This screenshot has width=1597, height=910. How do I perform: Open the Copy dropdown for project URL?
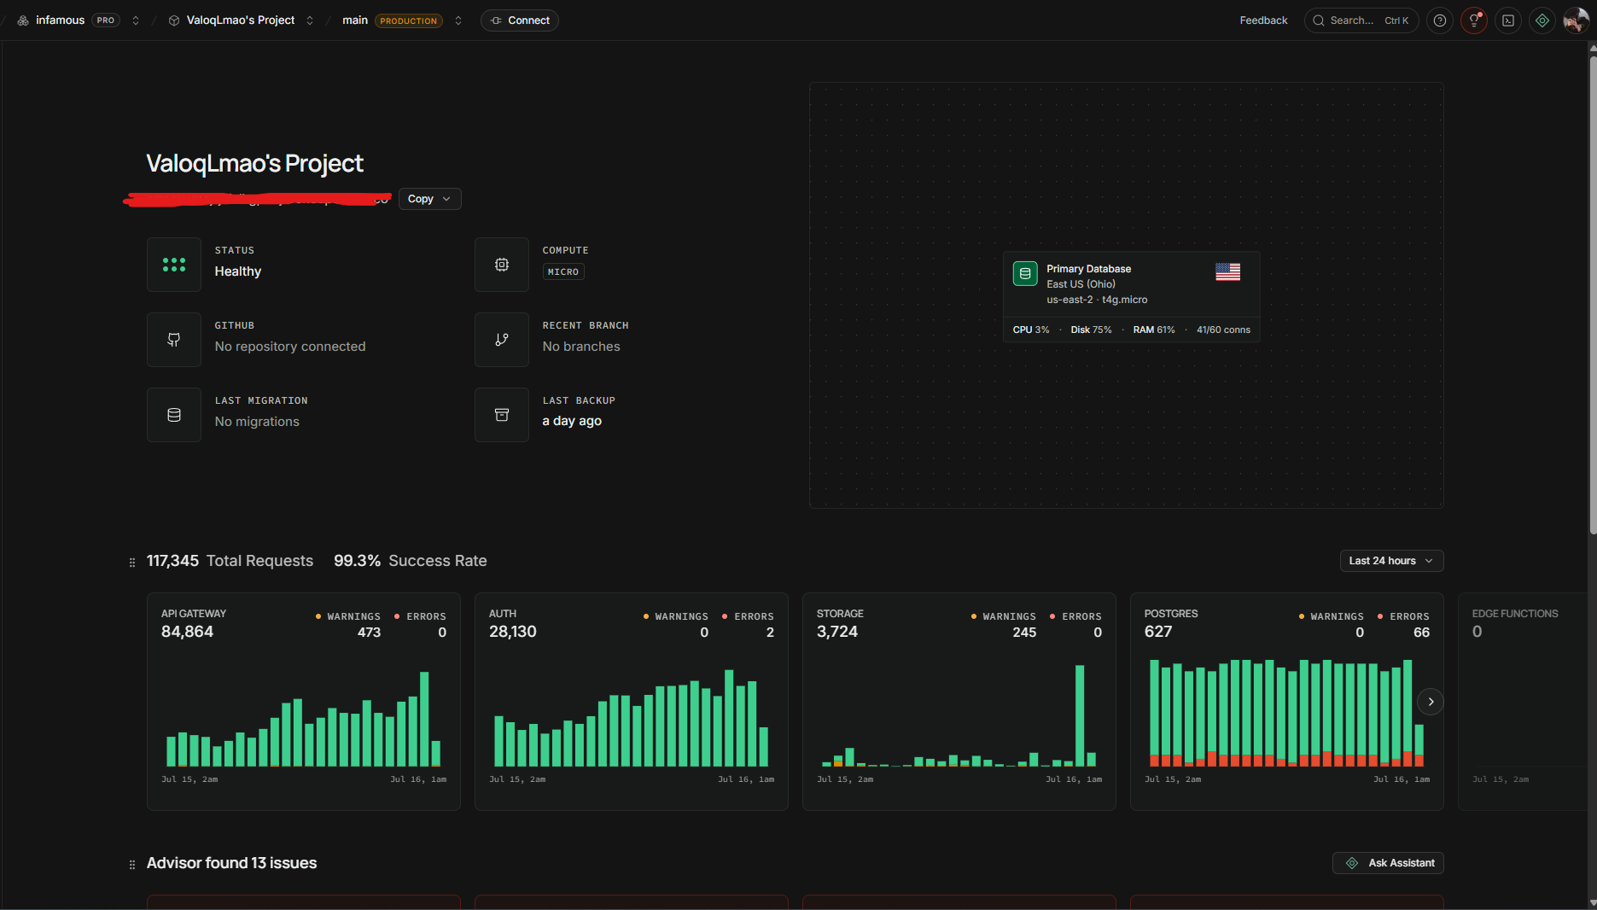click(x=429, y=199)
